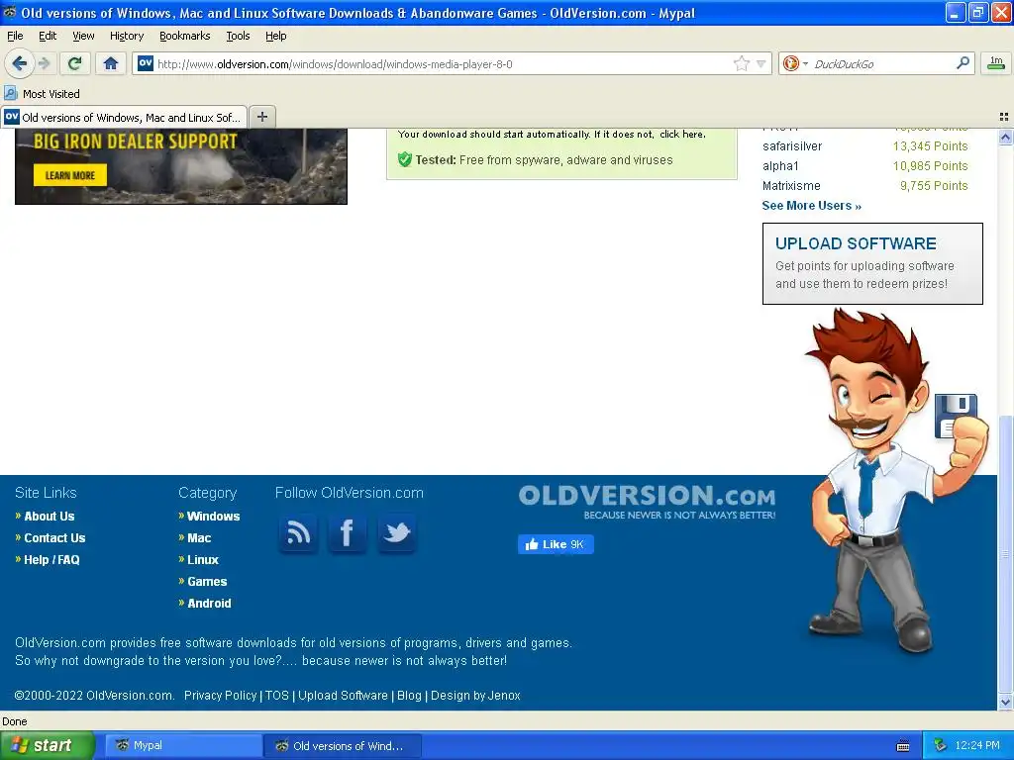Click the Facebook Like 9K button
The image size is (1014, 760).
[x=556, y=544]
